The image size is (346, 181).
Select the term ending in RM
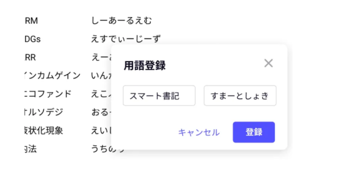click(x=31, y=21)
